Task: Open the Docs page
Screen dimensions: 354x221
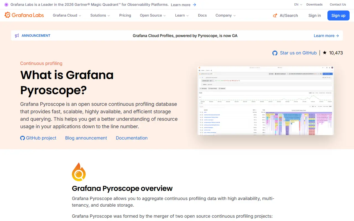Action: (x=202, y=15)
